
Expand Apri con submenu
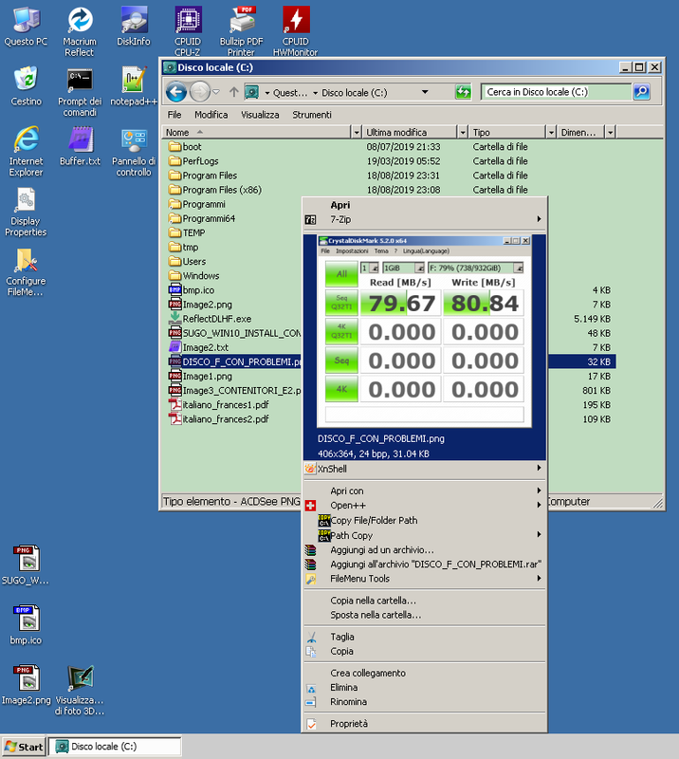pyautogui.click(x=539, y=491)
